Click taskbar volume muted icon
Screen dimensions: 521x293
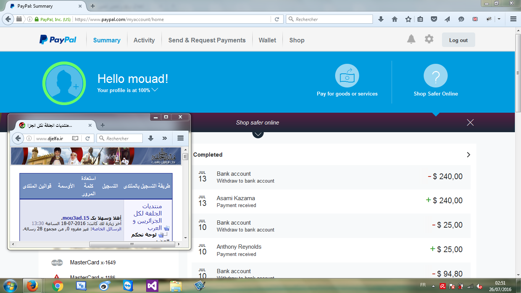click(x=479, y=286)
